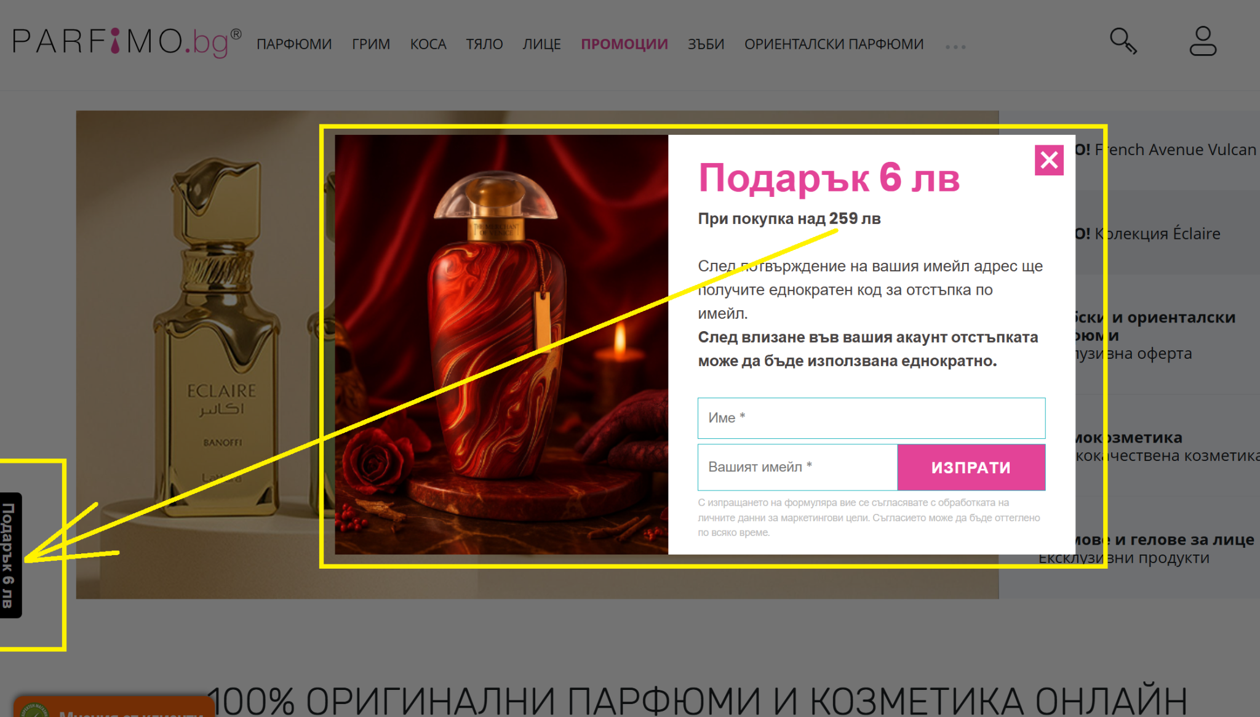Open ОРИЕНТАЛСКИ ПАРФЮМИ menu
Screen dimensions: 1260x717
click(x=834, y=44)
